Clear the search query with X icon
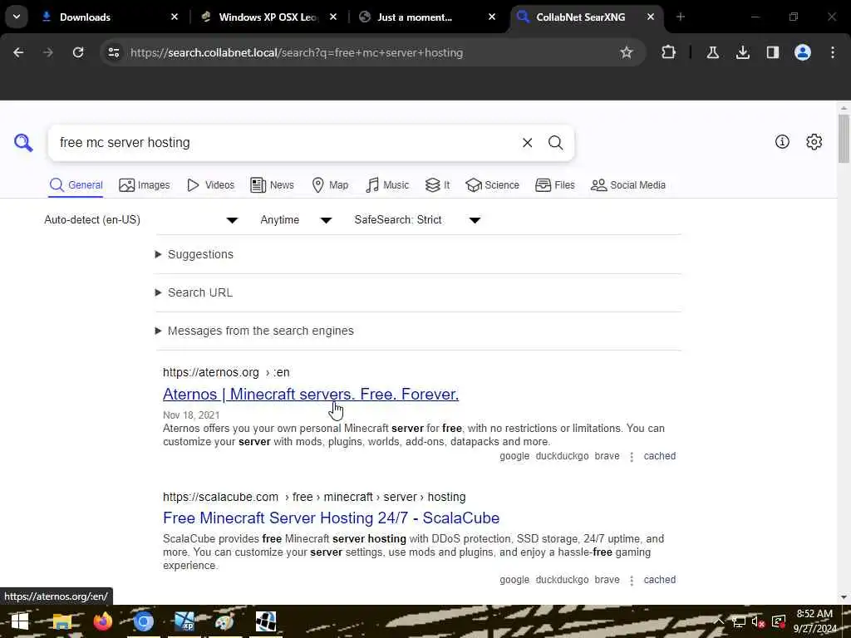Screen dimensions: 851x638 (527, 143)
